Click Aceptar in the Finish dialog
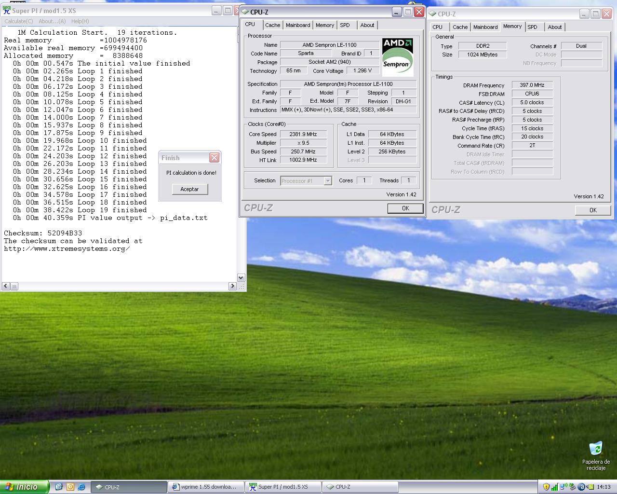The image size is (617, 494). point(189,189)
